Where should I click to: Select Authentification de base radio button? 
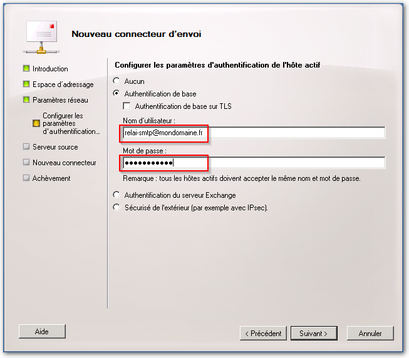coord(116,93)
